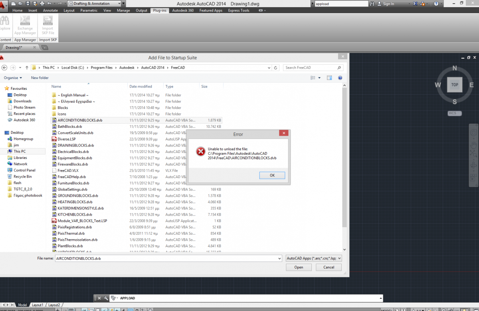The width and height of the screenshot is (479, 311).
Task: Select Downloads in Favourites sidebar
Action: click(x=22, y=101)
